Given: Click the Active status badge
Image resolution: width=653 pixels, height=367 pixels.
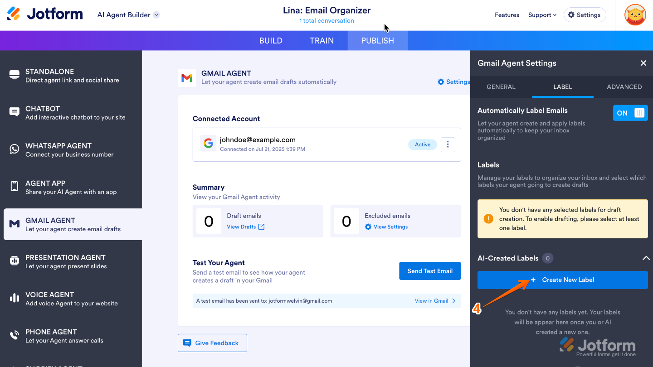Looking at the screenshot, I should [x=423, y=145].
